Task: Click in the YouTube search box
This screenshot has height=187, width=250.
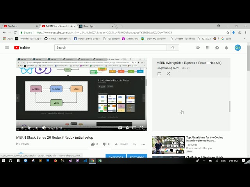Action: click(x=111, y=48)
